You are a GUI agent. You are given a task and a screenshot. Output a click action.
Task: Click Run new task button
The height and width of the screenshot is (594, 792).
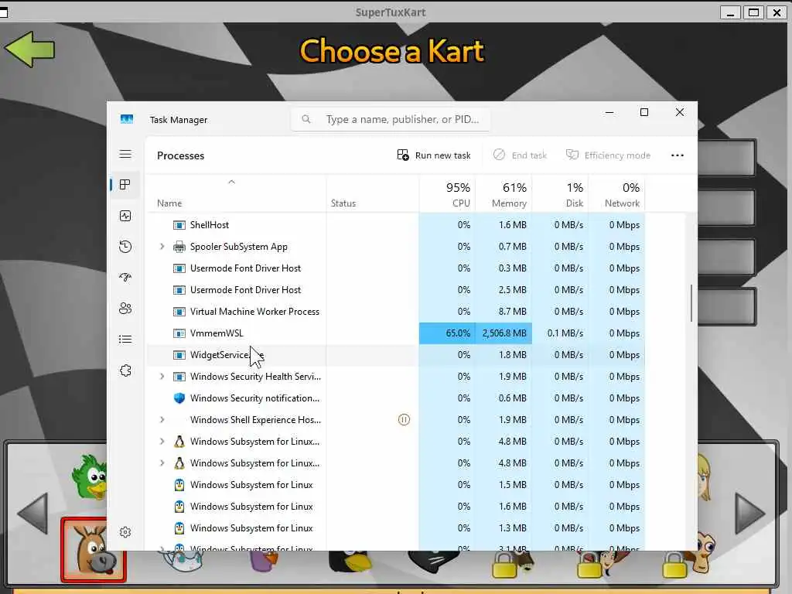coord(434,155)
